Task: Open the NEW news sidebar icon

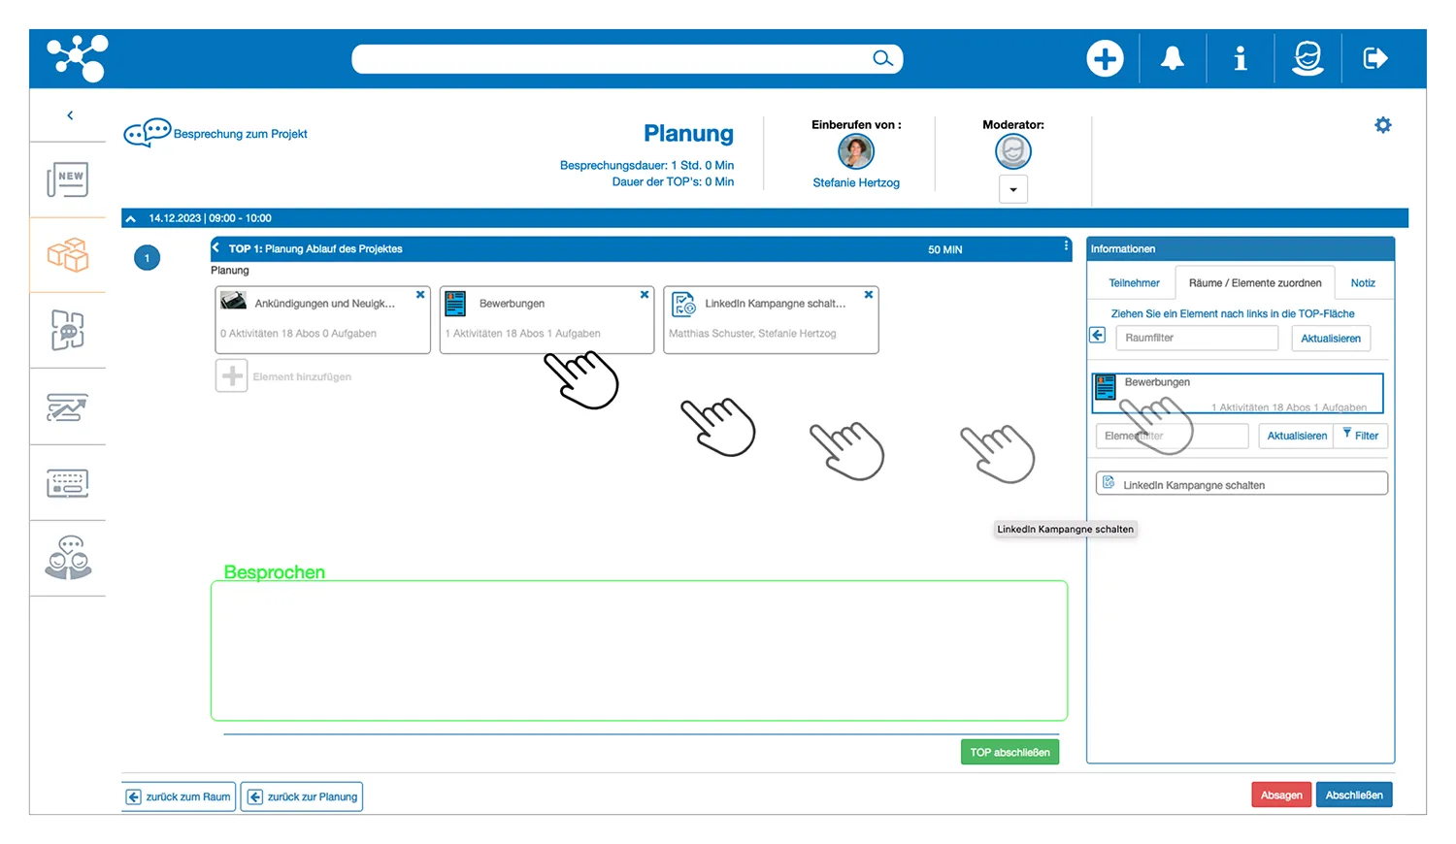Action: click(68, 179)
